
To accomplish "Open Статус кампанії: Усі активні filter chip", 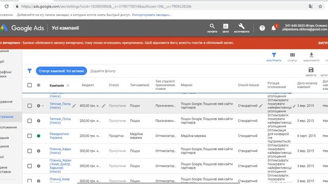I will [61, 71].
